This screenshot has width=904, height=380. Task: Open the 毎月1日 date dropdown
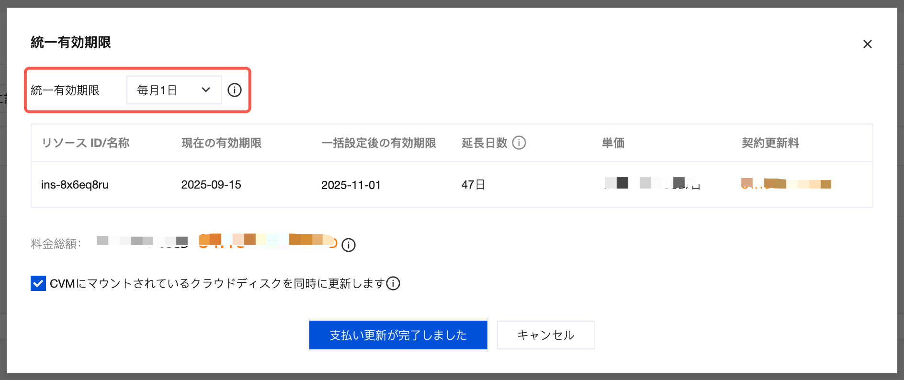[174, 90]
